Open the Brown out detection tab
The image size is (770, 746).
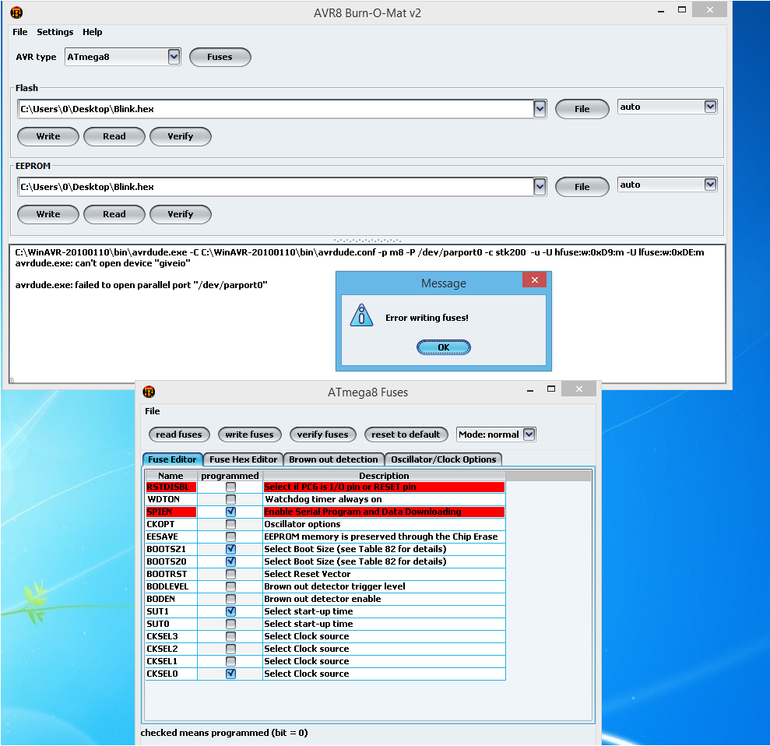[333, 459]
